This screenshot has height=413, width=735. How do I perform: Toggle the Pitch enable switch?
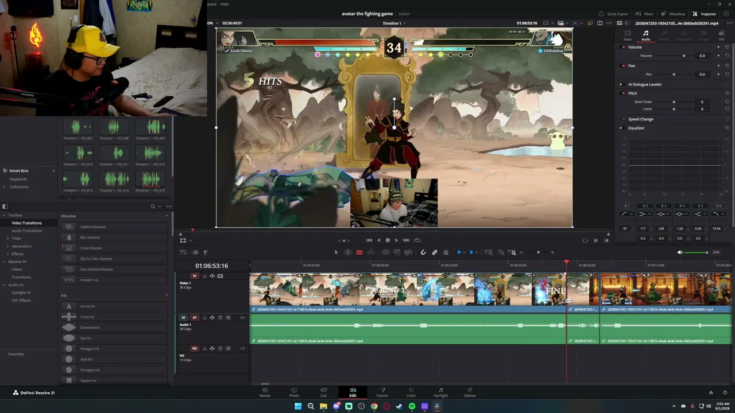point(621,93)
